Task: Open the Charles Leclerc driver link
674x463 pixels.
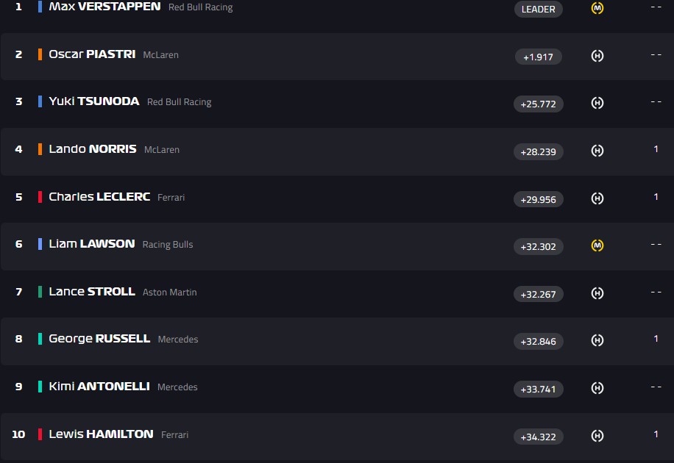Action: (x=99, y=197)
